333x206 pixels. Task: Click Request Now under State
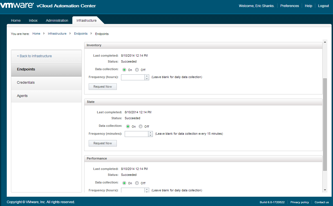click(x=102, y=143)
